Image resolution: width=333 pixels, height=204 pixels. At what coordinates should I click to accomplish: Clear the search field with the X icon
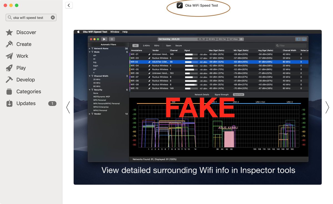coord(53,17)
